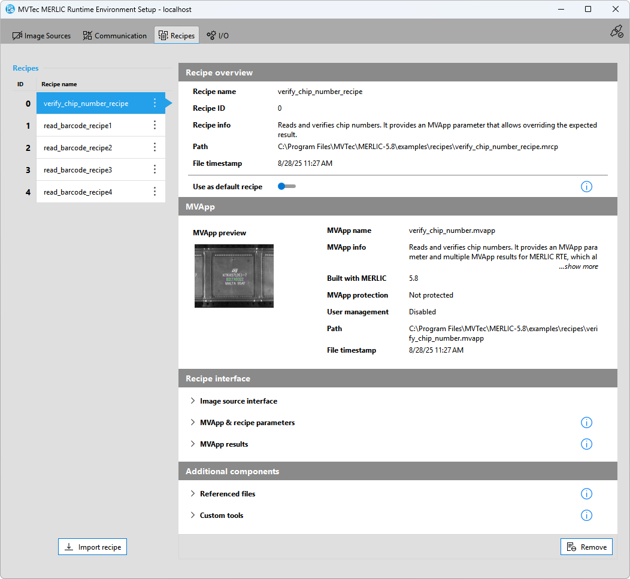Open three-dot menu for read_barcode_recipe2

pyautogui.click(x=155, y=147)
